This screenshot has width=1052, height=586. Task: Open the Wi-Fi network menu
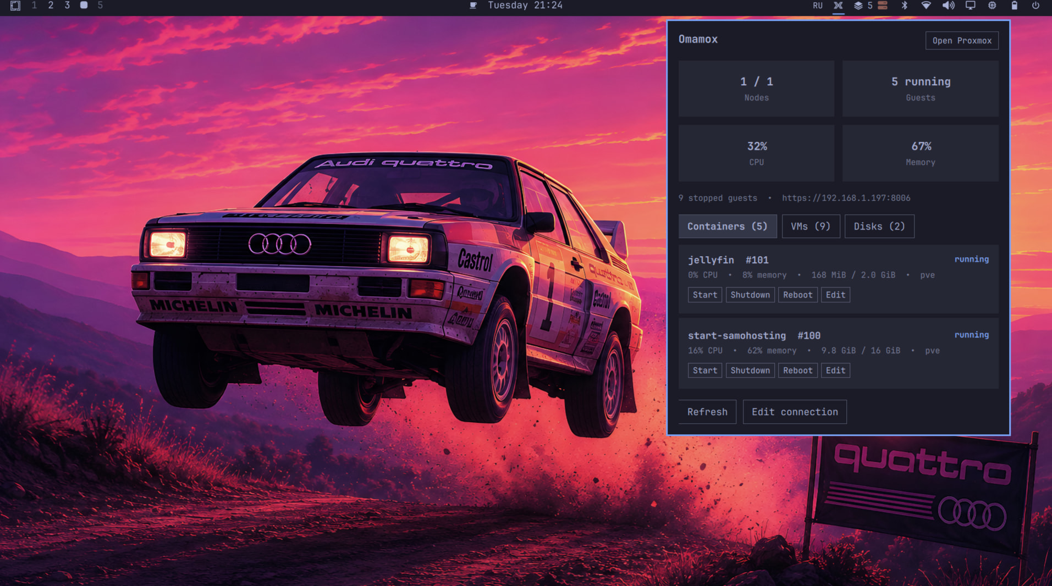[926, 5]
